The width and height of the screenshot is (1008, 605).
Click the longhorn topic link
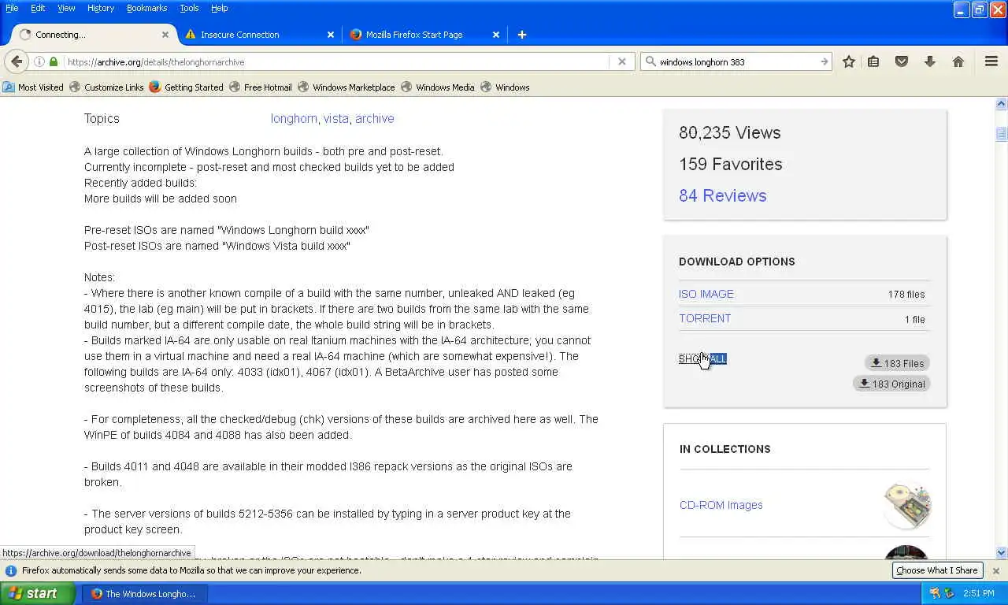(294, 118)
